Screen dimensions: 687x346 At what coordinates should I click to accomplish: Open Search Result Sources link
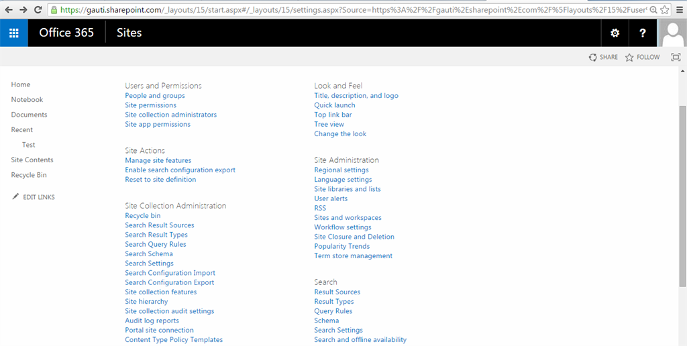point(160,225)
